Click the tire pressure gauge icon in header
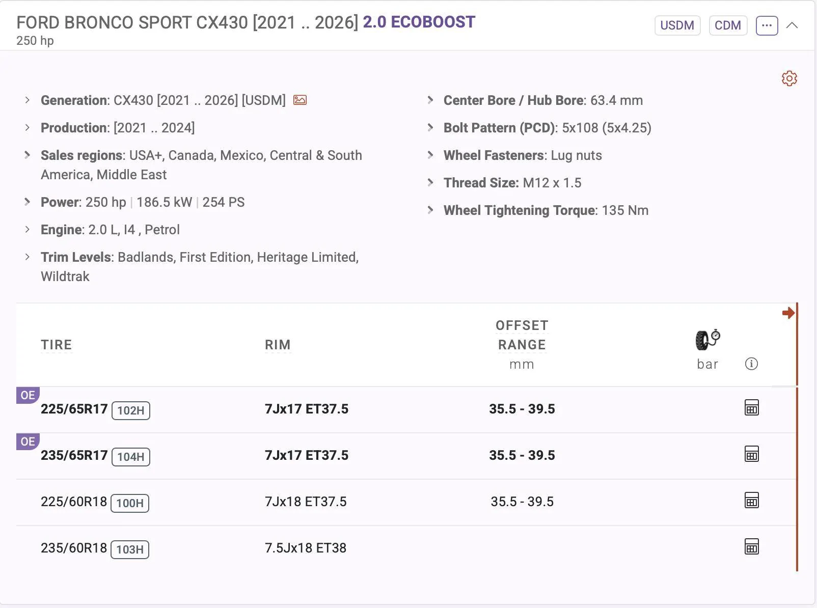This screenshot has width=817, height=608. pyautogui.click(x=707, y=340)
